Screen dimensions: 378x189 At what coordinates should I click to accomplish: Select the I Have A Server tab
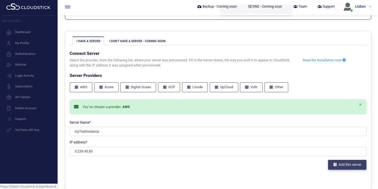88,41
